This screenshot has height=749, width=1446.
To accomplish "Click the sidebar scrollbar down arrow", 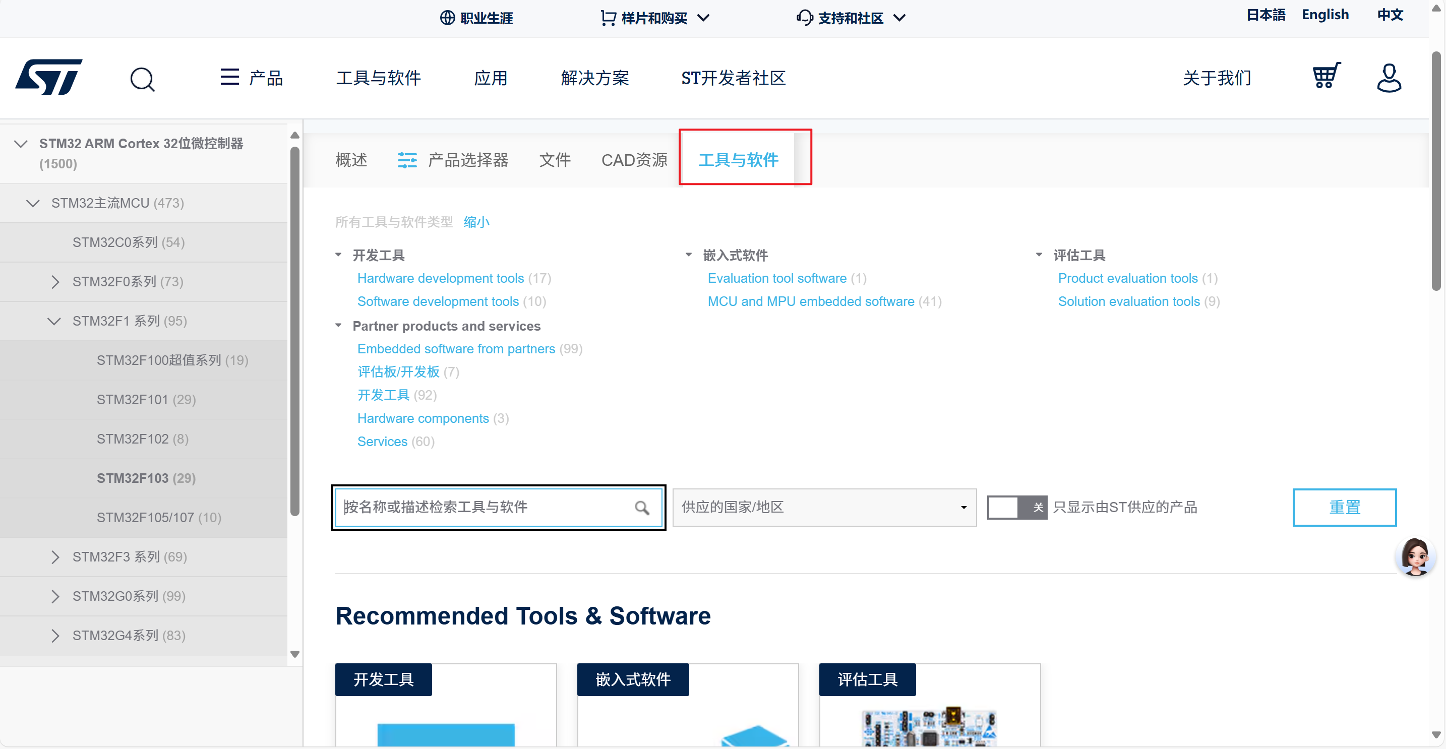I will [x=295, y=654].
